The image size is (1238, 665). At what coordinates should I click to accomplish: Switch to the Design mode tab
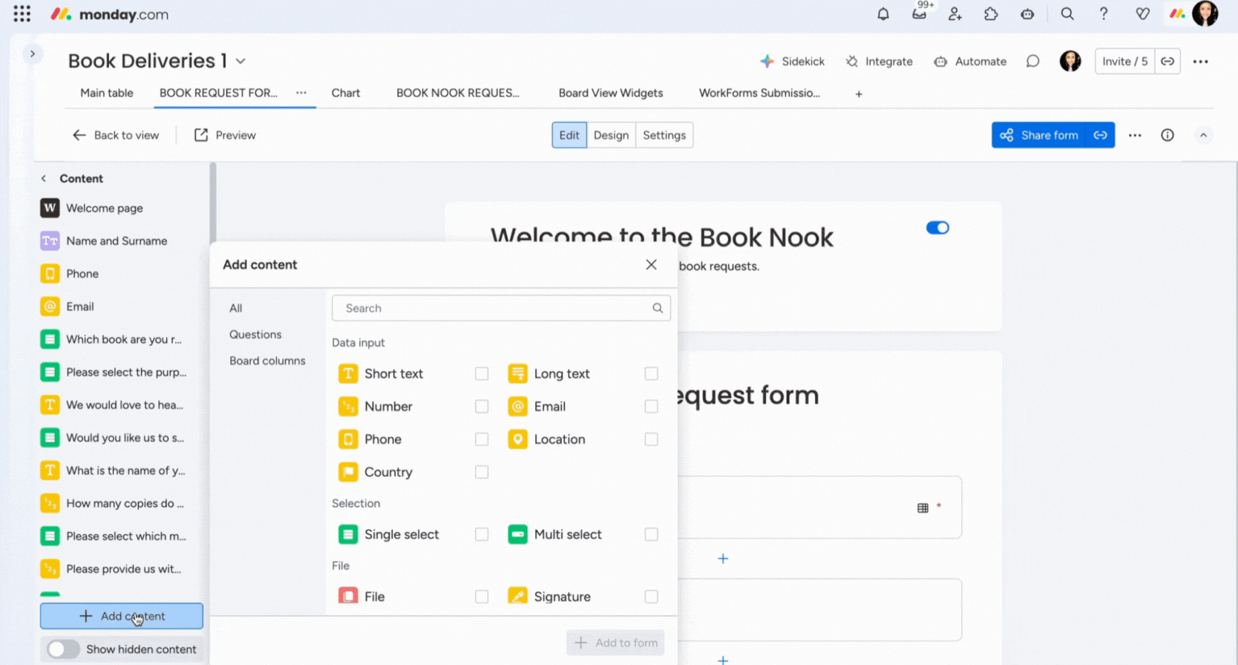point(611,135)
